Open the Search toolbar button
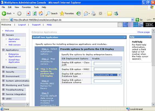 [52, 14]
